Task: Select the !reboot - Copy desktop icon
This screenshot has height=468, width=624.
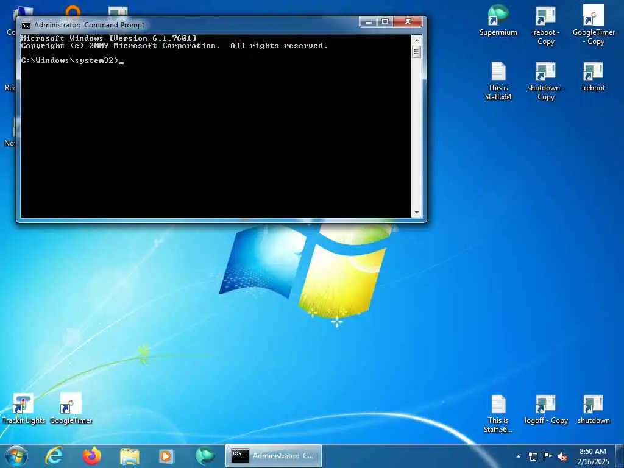Action: [545, 25]
